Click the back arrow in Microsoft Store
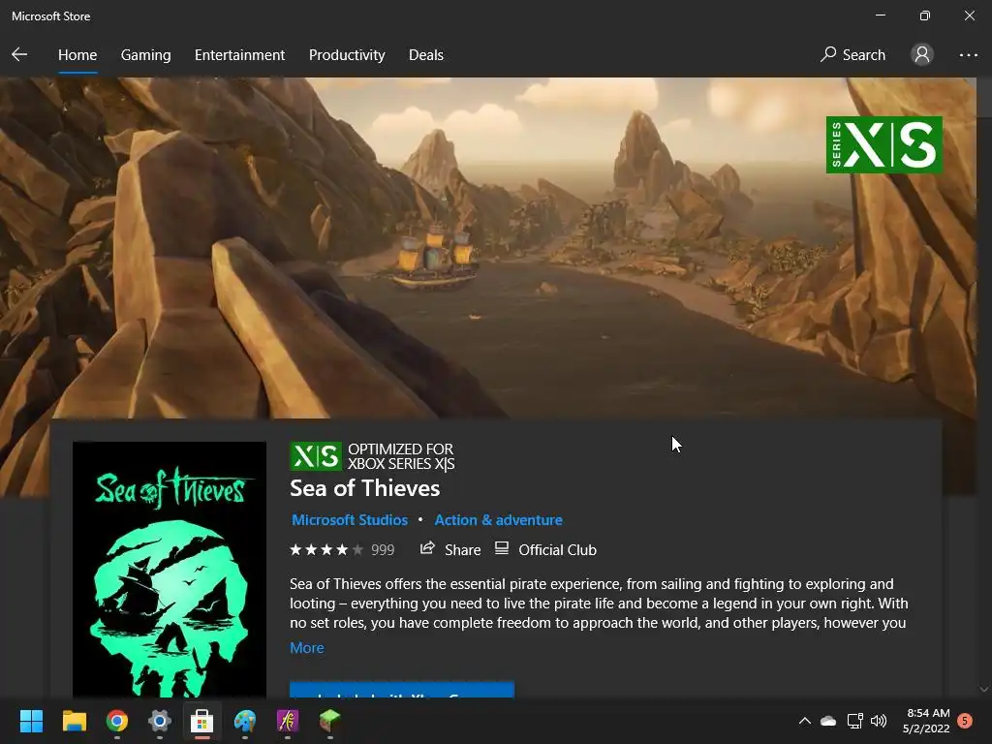The width and height of the screenshot is (992, 744). tap(19, 54)
